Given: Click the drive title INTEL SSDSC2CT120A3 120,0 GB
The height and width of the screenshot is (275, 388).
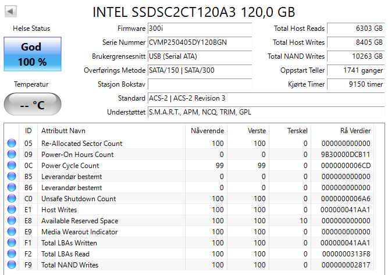Looking at the screenshot, I should point(194,12).
